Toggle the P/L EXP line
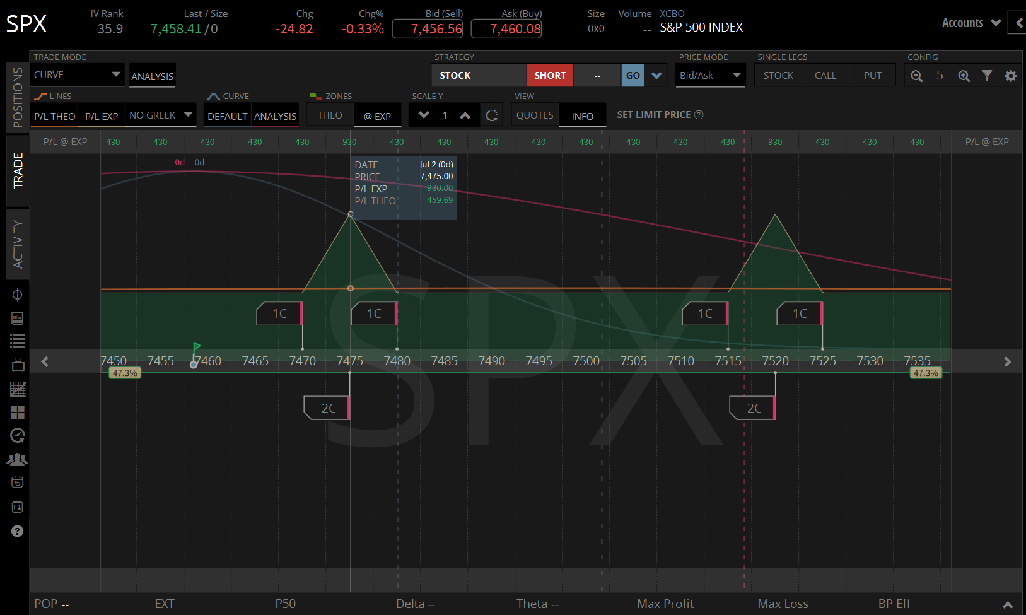The width and height of the screenshot is (1026, 615). point(102,116)
